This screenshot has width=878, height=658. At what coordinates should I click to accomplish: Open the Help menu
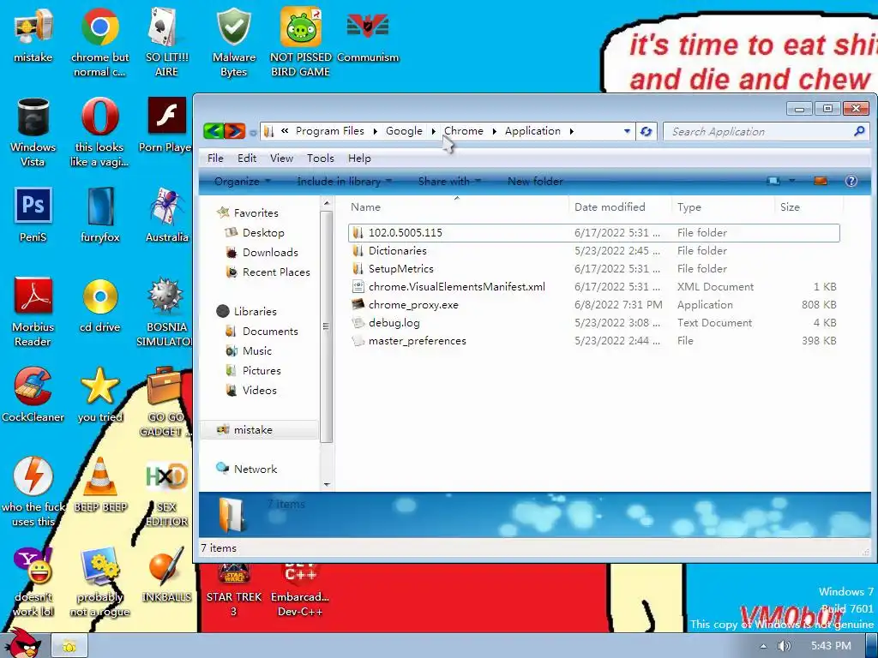point(359,159)
